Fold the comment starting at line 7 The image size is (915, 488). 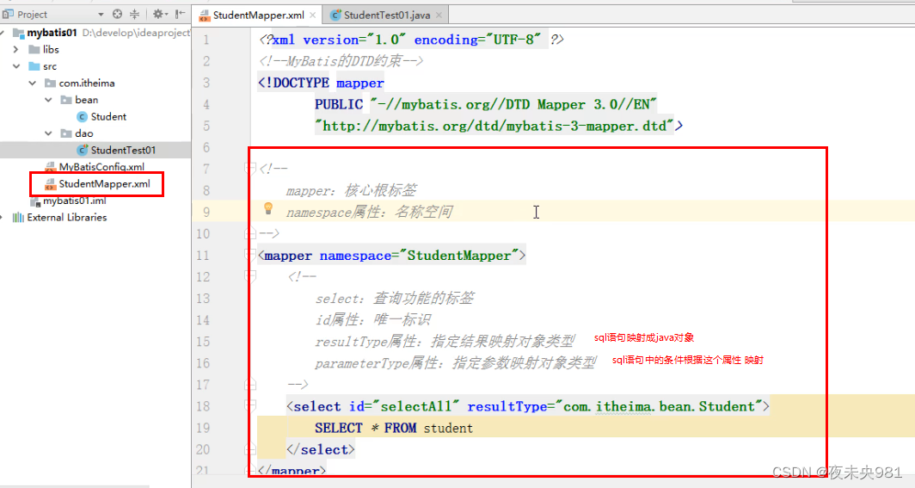(x=249, y=169)
